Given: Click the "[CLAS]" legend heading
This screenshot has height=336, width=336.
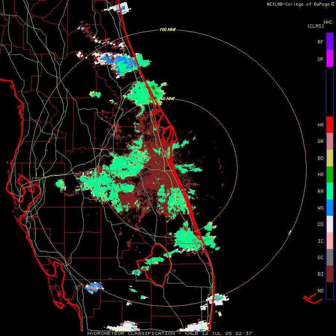Looking at the screenshot, I should 315,26.
